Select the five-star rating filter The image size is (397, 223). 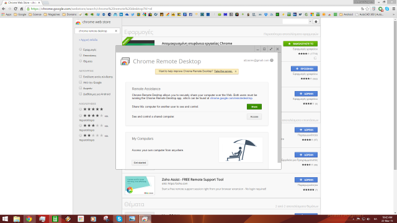pyautogui.click(x=81, y=109)
